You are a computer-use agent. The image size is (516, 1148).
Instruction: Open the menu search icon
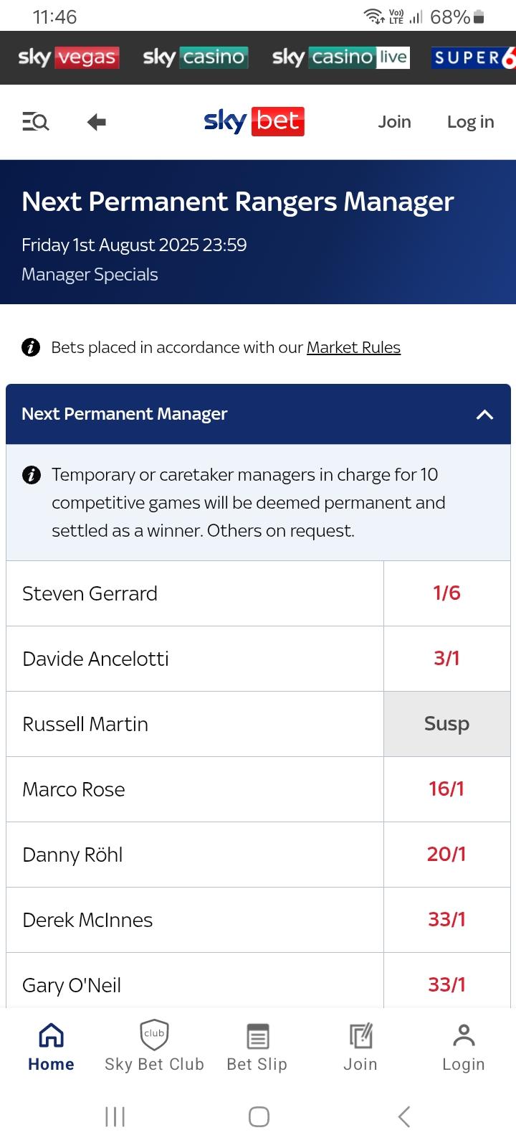coord(36,122)
